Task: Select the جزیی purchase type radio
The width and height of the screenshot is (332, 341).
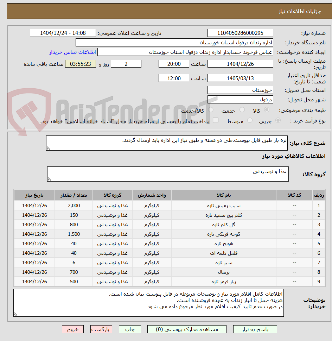Action: pyautogui.click(x=278, y=120)
